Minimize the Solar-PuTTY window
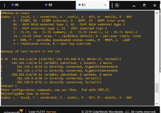Screen dimensions: 161x113 pos(134,6)
